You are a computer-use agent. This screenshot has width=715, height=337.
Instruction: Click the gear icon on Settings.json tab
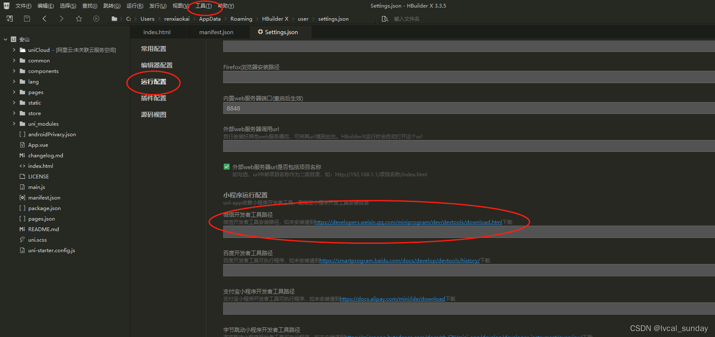pos(260,32)
